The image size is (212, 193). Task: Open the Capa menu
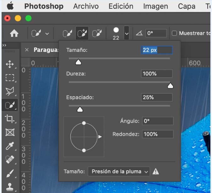click(187, 7)
